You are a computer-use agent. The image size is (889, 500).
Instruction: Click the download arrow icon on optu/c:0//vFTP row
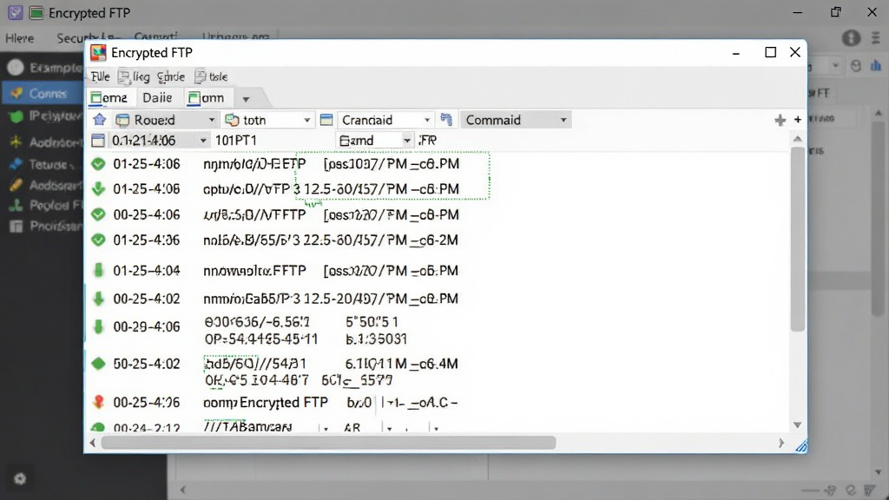[98, 188]
